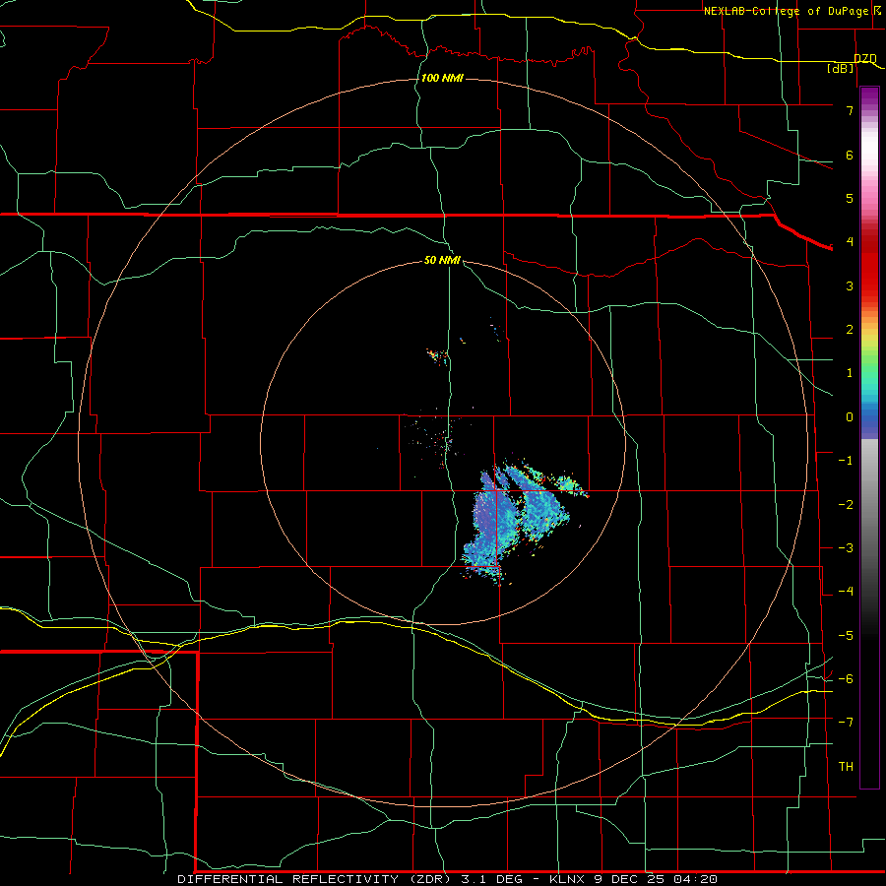886x886 pixels.
Task: Click the TH label below the scale
Action: 846,767
